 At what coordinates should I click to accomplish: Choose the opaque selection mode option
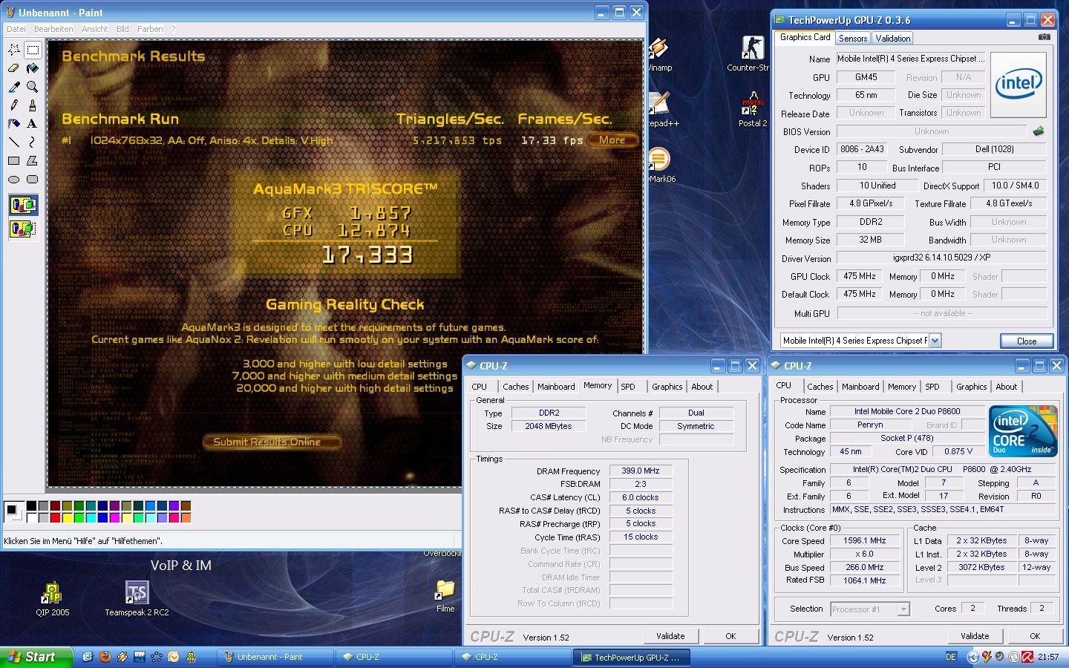point(23,205)
